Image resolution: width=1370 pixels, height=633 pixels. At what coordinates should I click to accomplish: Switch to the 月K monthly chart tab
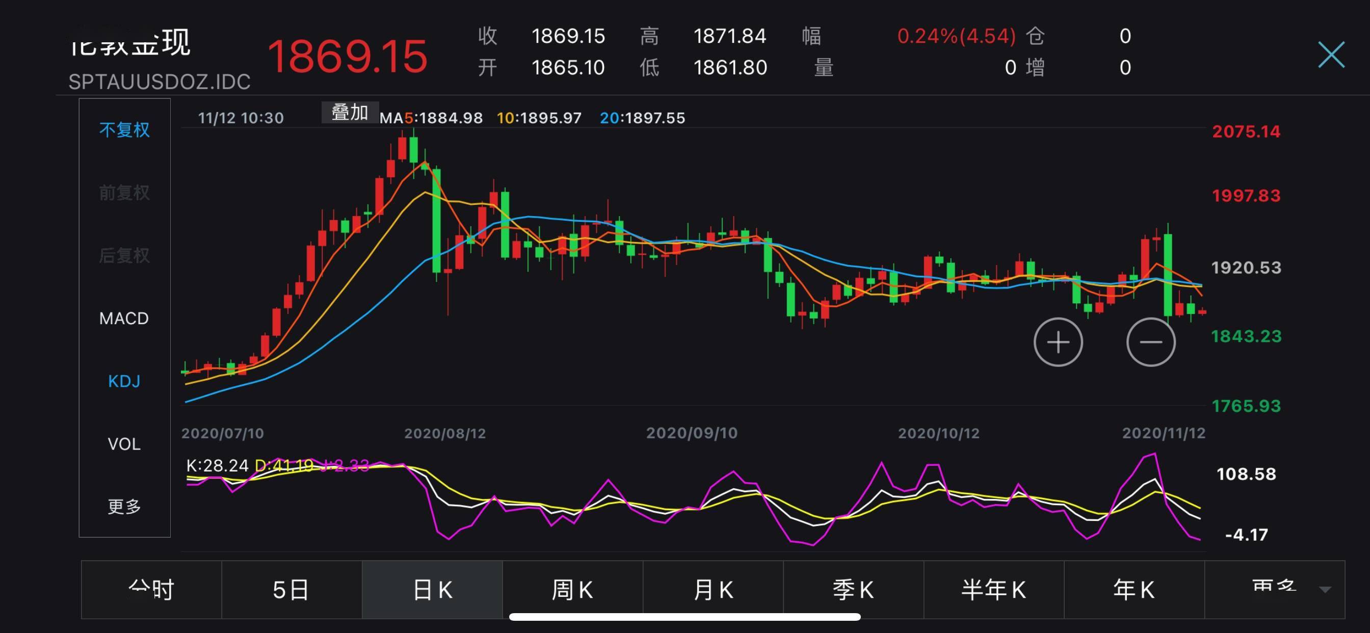tap(713, 589)
